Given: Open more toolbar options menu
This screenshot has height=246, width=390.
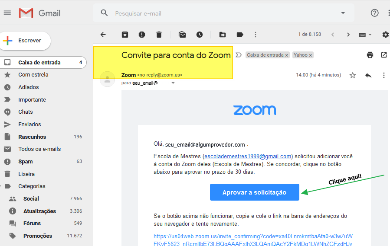Looking at the screenshot, I should point(256,35).
